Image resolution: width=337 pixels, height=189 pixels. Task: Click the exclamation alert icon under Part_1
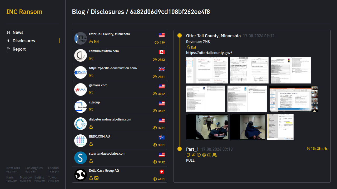click(199, 155)
